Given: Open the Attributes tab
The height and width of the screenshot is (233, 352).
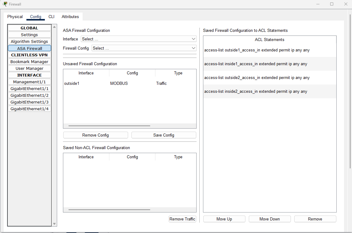Looking at the screenshot, I should (70, 17).
